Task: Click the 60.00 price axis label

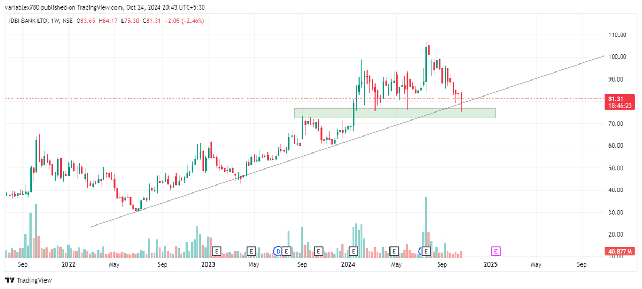Action: 617,146
